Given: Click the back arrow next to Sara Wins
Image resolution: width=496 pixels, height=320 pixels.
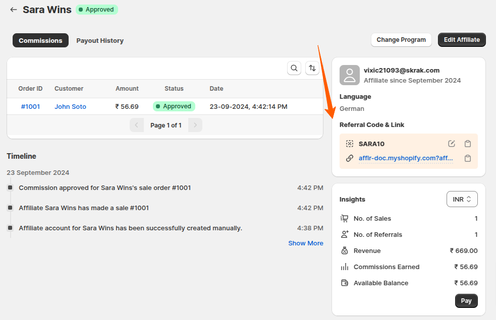Looking at the screenshot, I should coord(13,10).
